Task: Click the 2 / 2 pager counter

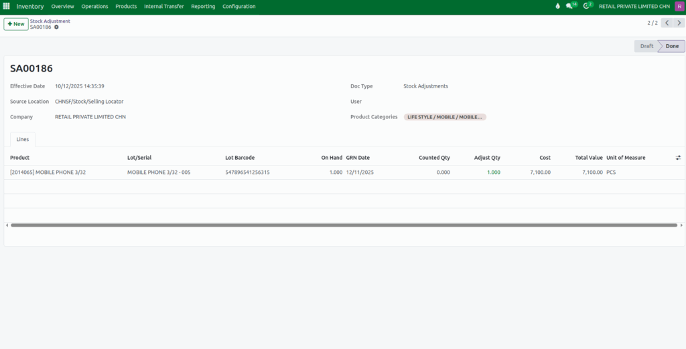Action: click(x=653, y=23)
